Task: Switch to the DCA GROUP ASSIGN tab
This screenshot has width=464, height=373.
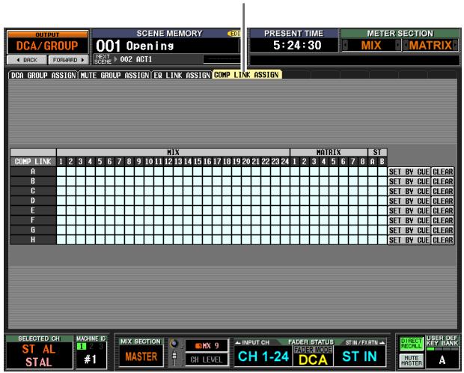Action: click(43, 75)
